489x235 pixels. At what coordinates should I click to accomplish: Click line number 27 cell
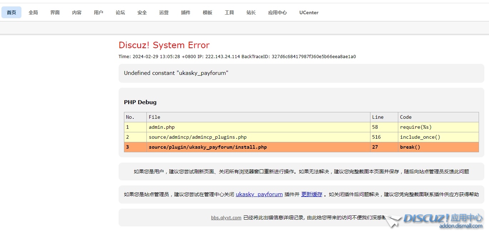point(384,147)
